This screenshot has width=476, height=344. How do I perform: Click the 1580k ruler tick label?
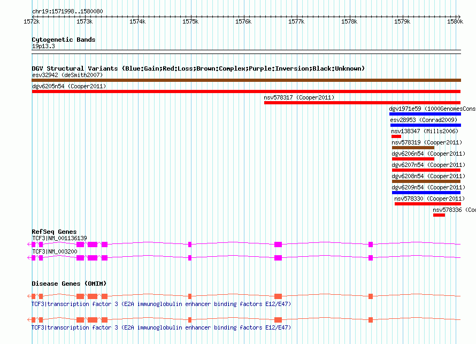tap(455, 21)
